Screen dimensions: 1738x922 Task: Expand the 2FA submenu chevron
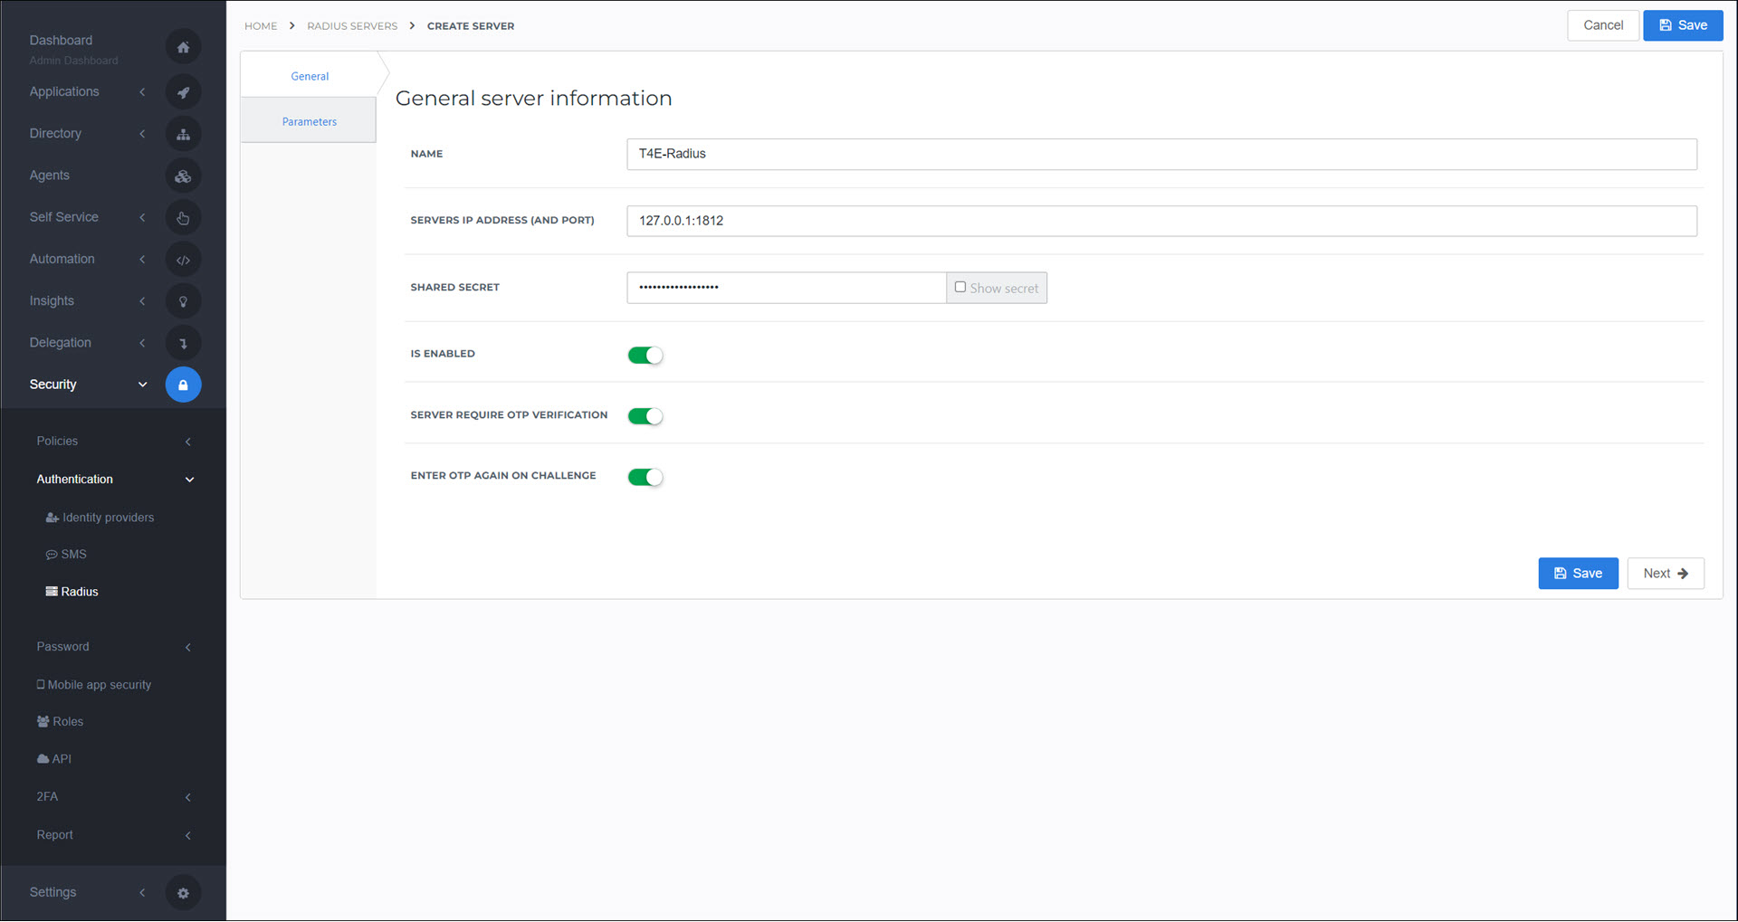click(188, 797)
